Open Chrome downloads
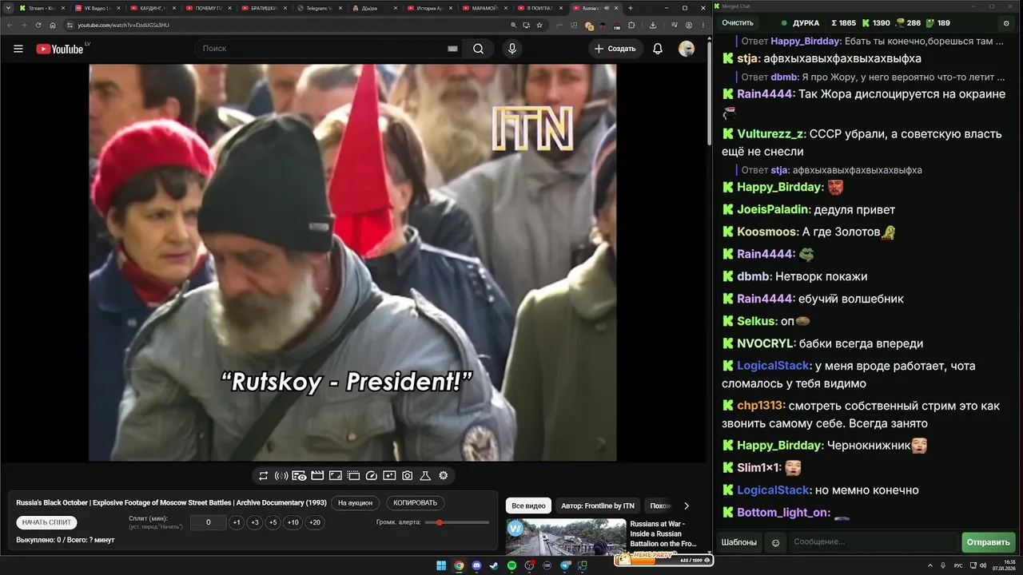 (x=653, y=26)
